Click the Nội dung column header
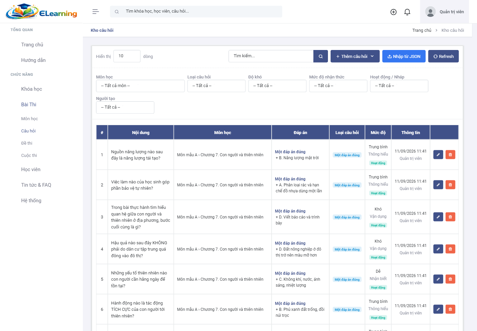The image size is (477, 331). click(x=141, y=132)
